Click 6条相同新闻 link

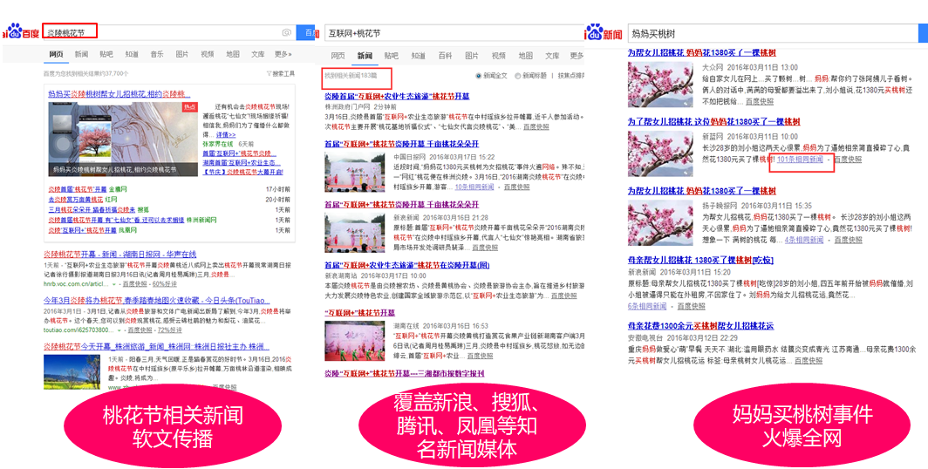click(647, 306)
